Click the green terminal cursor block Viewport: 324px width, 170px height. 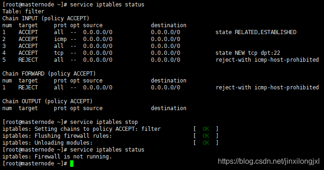point(72,164)
